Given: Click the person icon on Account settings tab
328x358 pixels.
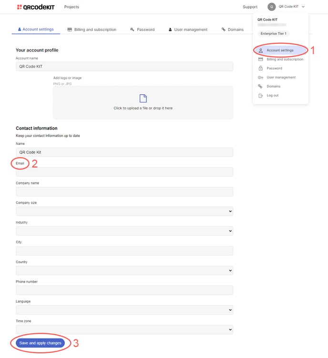Looking at the screenshot, I should (20, 29).
